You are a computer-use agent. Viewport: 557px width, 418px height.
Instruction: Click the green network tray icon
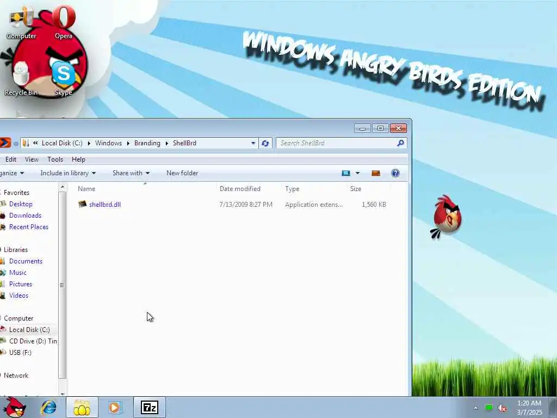point(489,408)
